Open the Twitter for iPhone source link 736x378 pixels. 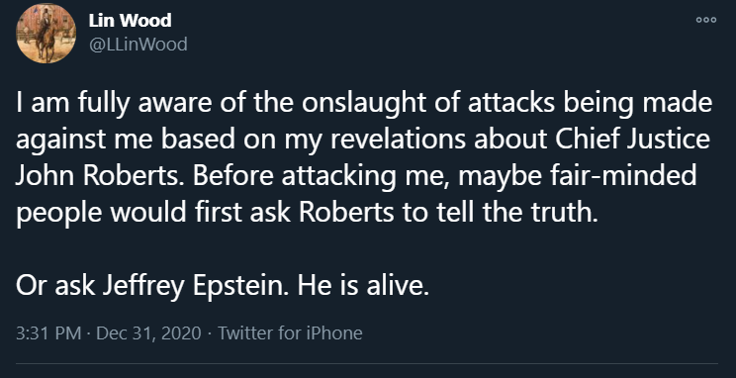(290, 332)
